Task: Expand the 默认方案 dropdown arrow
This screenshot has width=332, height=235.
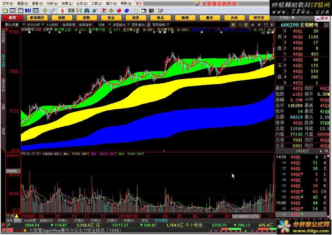Action: pyautogui.click(x=24, y=25)
